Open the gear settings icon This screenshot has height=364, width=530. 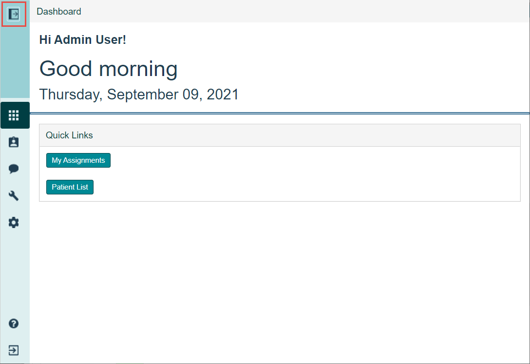click(14, 223)
